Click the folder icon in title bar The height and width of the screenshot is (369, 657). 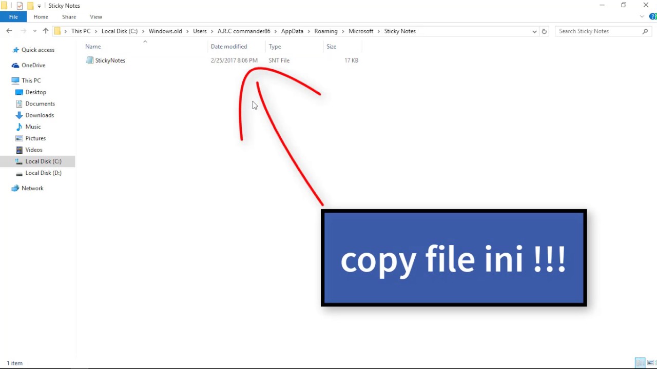click(4, 6)
